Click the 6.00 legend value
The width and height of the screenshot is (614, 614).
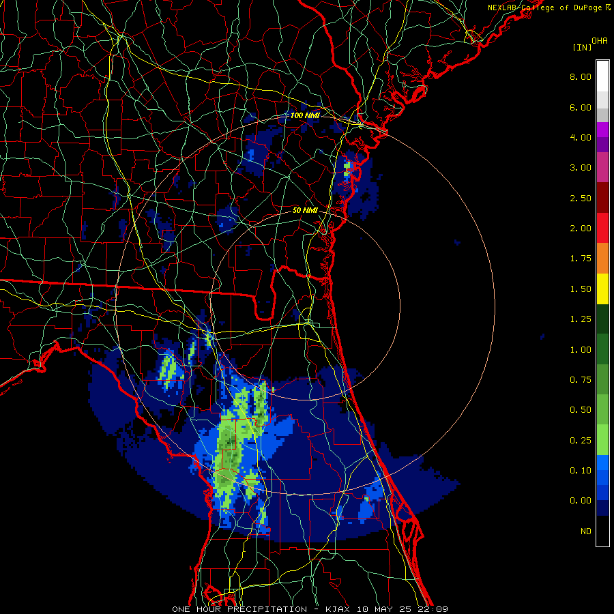pos(581,107)
